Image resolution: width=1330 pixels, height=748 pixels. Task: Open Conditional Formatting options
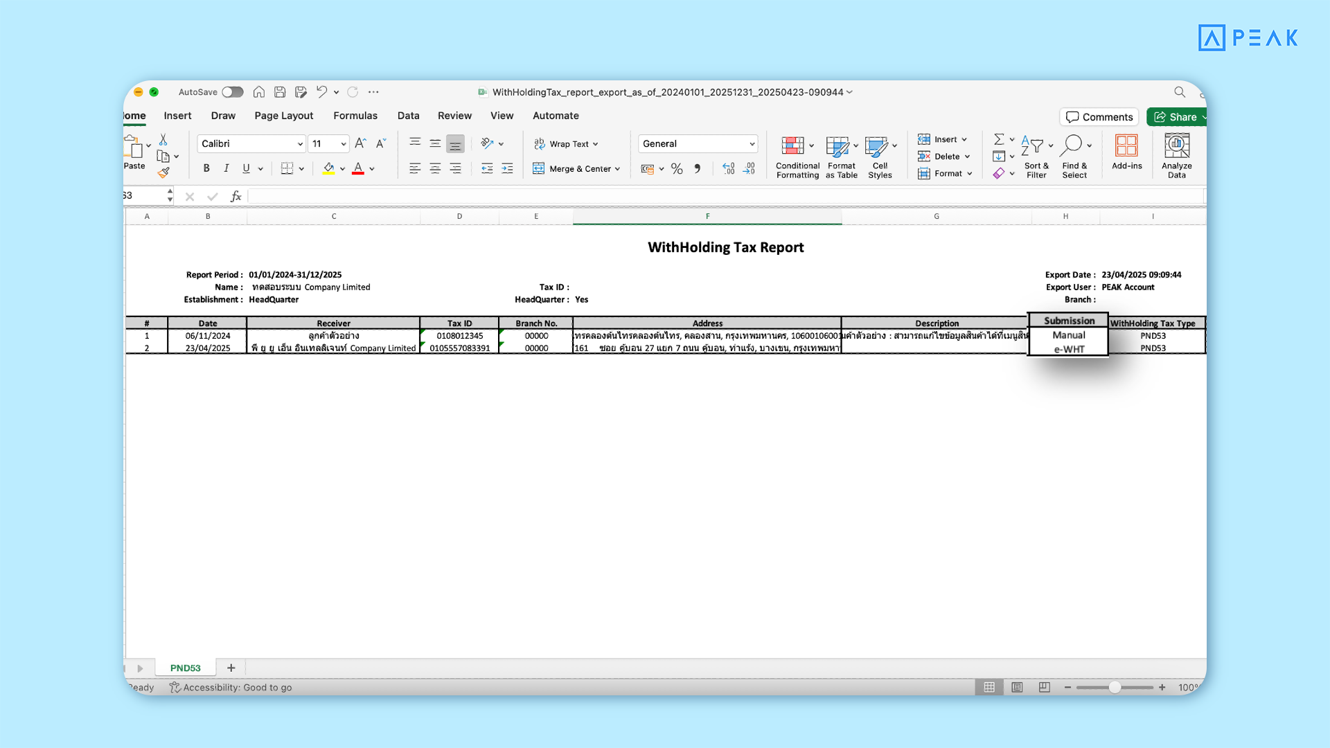[x=797, y=156]
